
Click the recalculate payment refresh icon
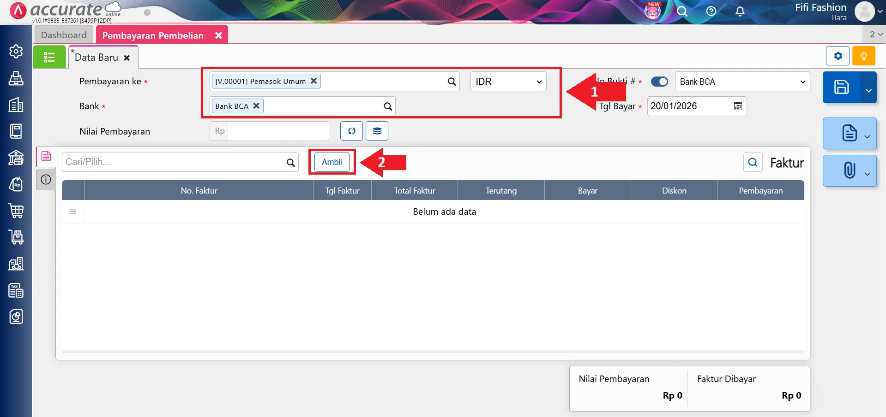[x=351, y=131]
